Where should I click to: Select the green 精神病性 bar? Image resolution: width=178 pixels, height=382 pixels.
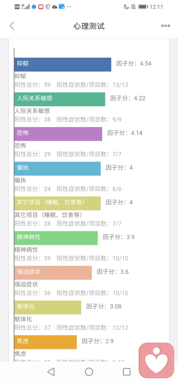56,238
